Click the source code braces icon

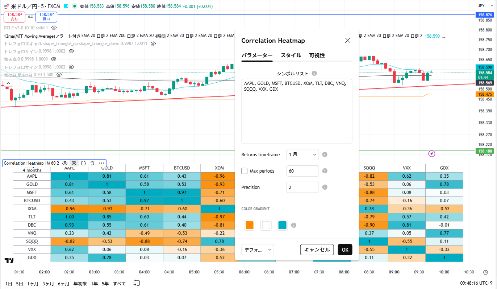coord(83,163)
